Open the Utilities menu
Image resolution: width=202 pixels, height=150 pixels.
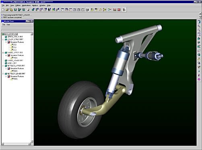[18, 5]
